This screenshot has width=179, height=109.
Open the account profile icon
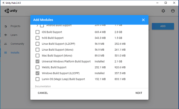[173, 11]
